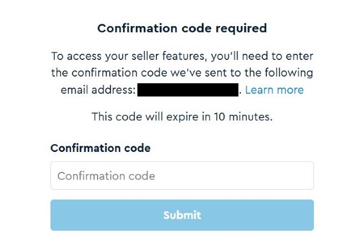Click the blacked-out email address block
355x244 pixels.
pos(187,90)
